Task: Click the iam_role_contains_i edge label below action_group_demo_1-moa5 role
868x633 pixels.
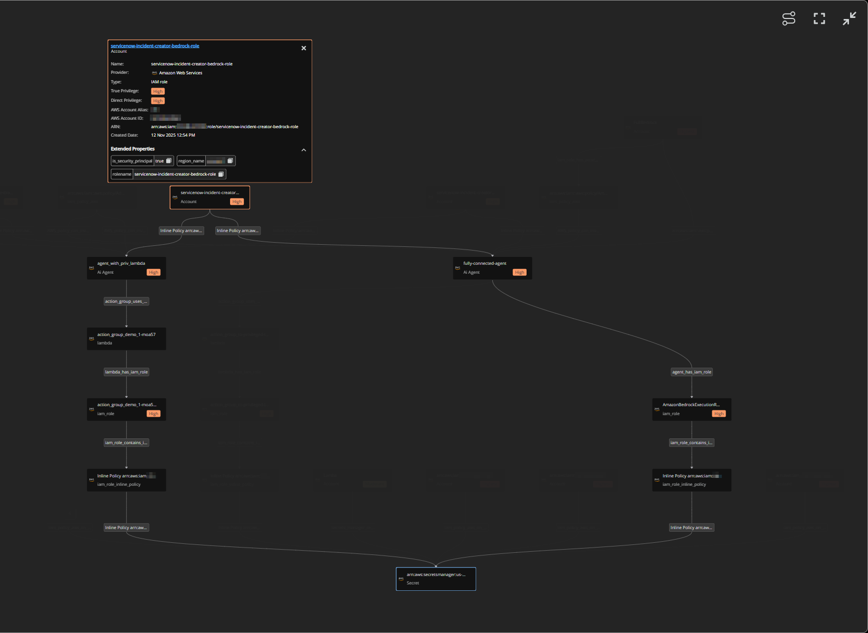Action: click(127, 443)
